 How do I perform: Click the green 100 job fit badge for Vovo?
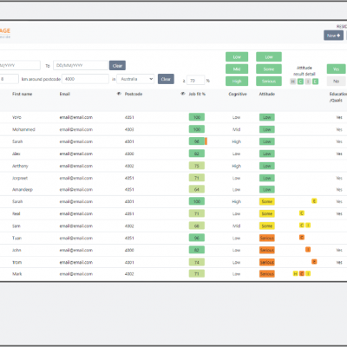pos(197,117)
